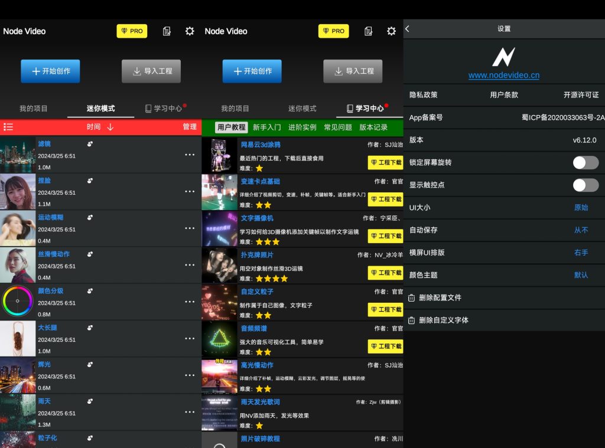605x448 pixels.
Task: Select 进阶实例 category tab
Action: pos(302,127)
